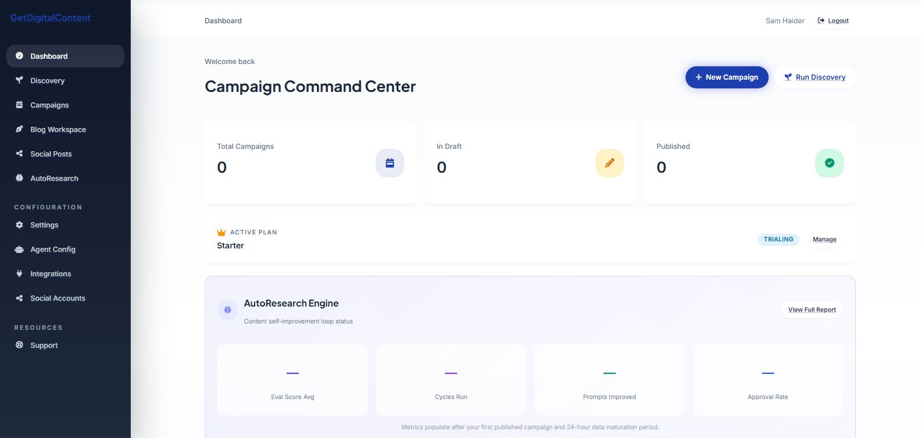Image resolution: width=921 pixels, height=438 pixels.
Task: Click the TRIALING status badge
Action: tap(779, 239)
